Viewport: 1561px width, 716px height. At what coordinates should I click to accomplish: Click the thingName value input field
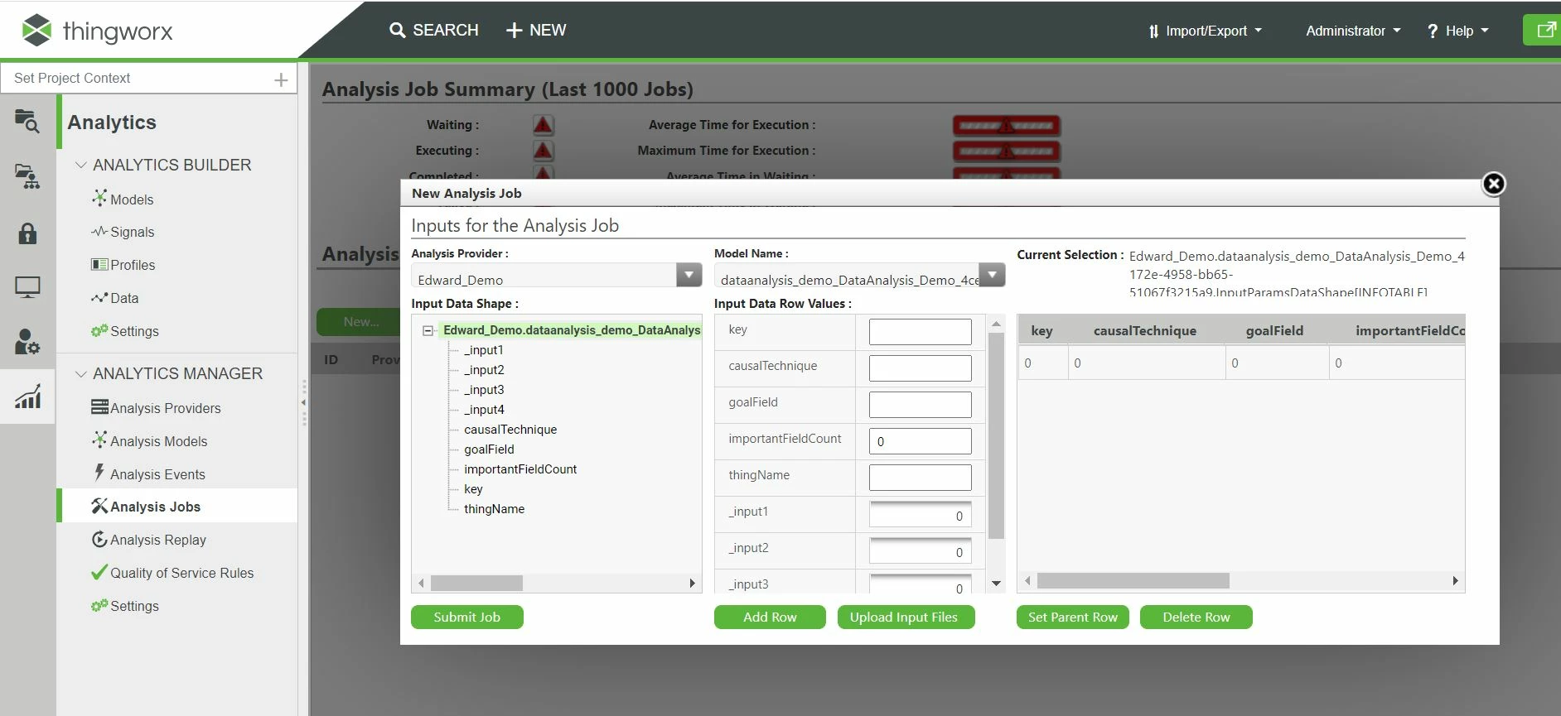[x=921, y=478]
